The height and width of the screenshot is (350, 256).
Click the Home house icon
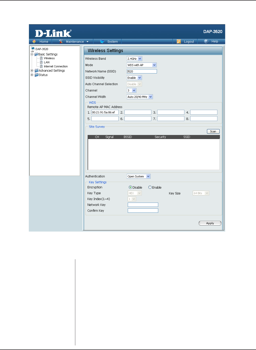(x=34, y=41)
